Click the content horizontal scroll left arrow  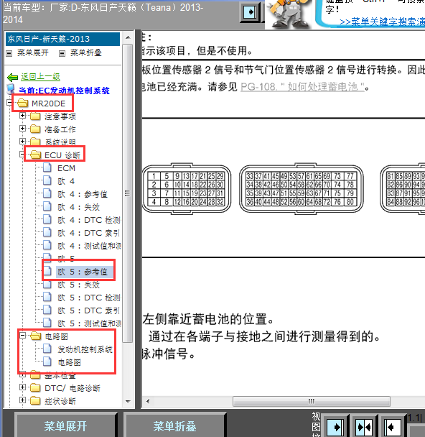click(x=148, y=401)
